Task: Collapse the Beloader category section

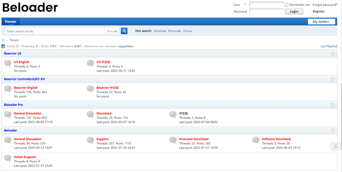Action: (x=333, y=131)
